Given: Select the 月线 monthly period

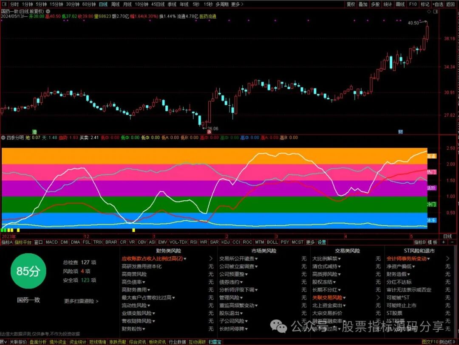Looking at the screenshot, I should pyautogui.click(x=127, y=4).
